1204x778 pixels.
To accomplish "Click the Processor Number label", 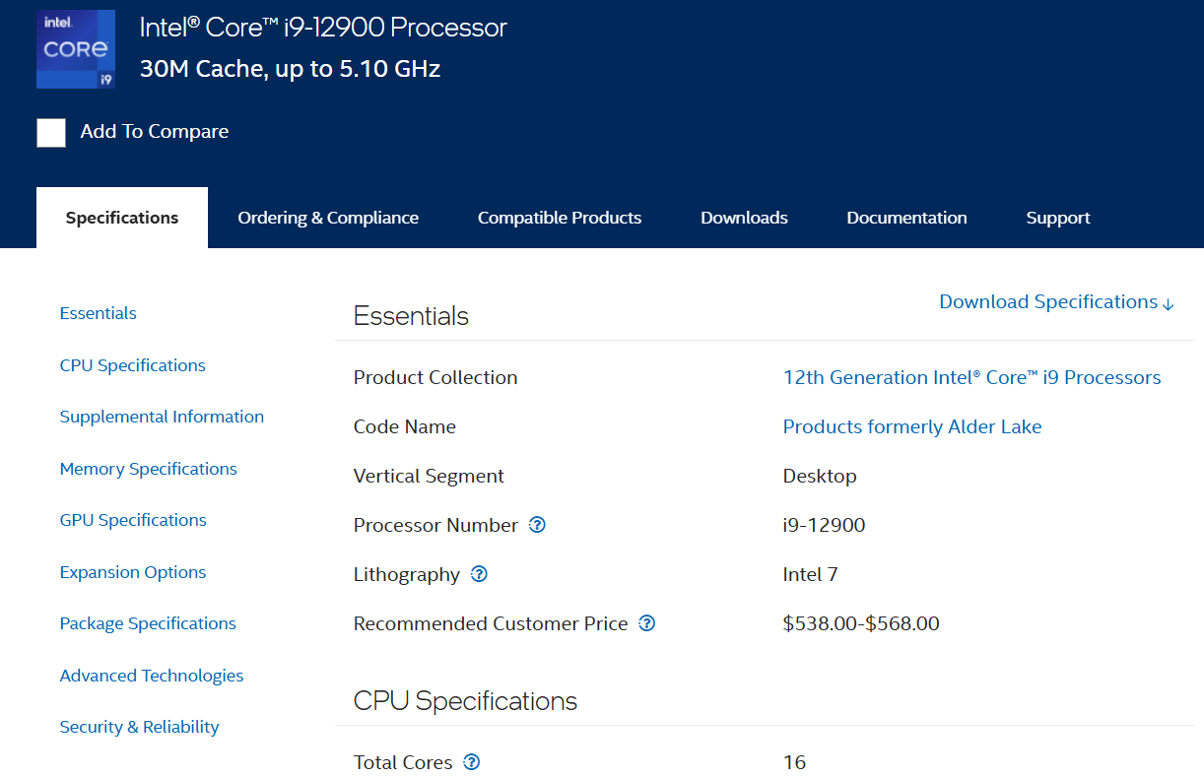I will tap(435, 525).
